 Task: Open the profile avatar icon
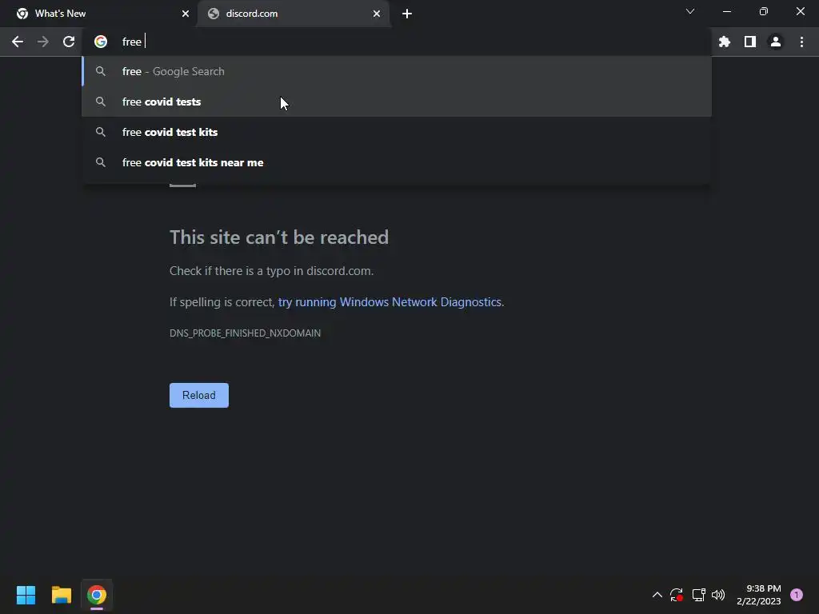pyautogui.click(x=776, y=42)
